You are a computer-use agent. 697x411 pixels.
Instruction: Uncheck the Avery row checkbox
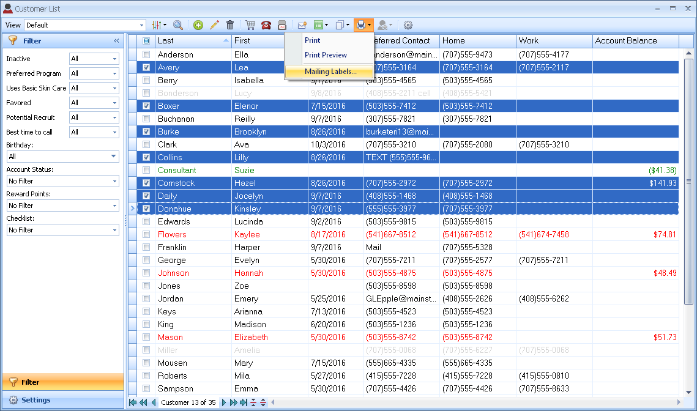coord(146,67)
